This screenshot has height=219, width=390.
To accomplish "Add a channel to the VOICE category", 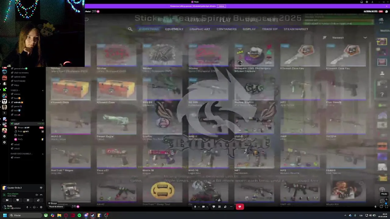I will point(43,120).
